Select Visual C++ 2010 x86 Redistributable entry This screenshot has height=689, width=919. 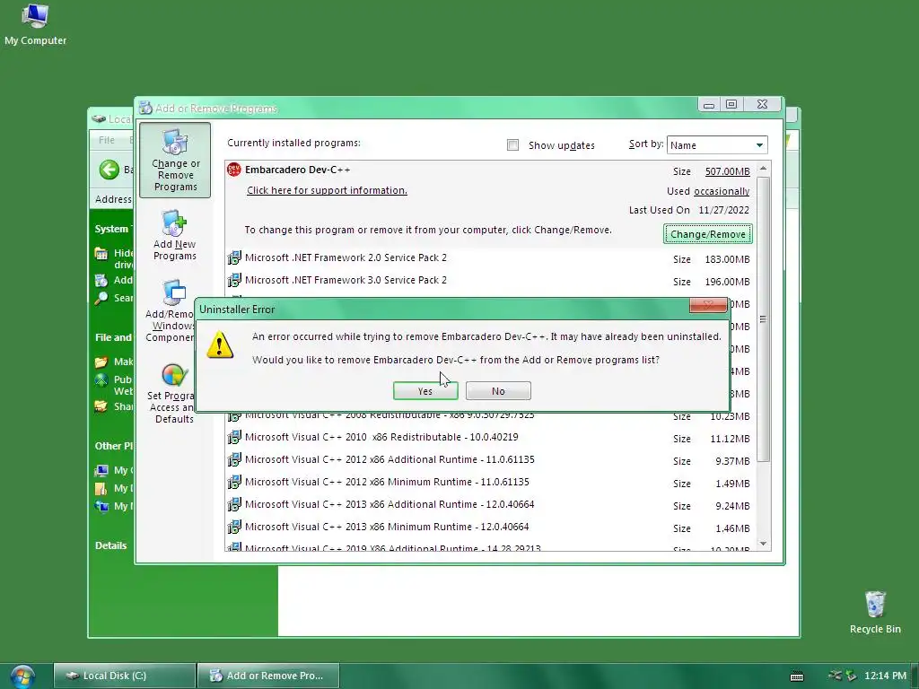pos(491,438)
